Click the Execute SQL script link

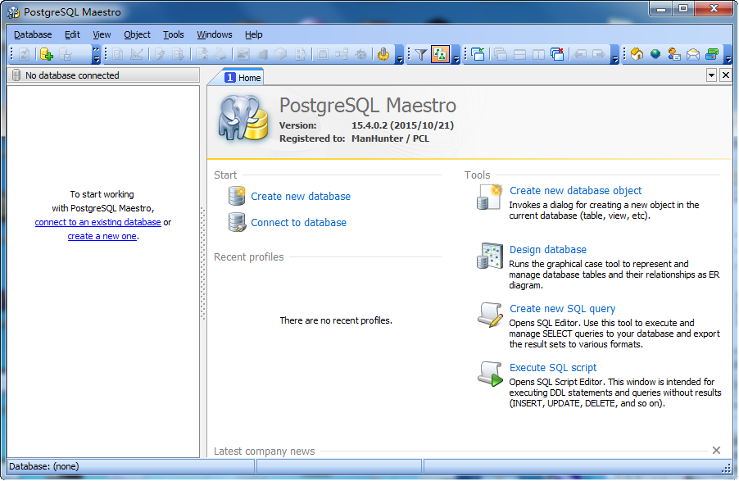(x=553, y=367)
